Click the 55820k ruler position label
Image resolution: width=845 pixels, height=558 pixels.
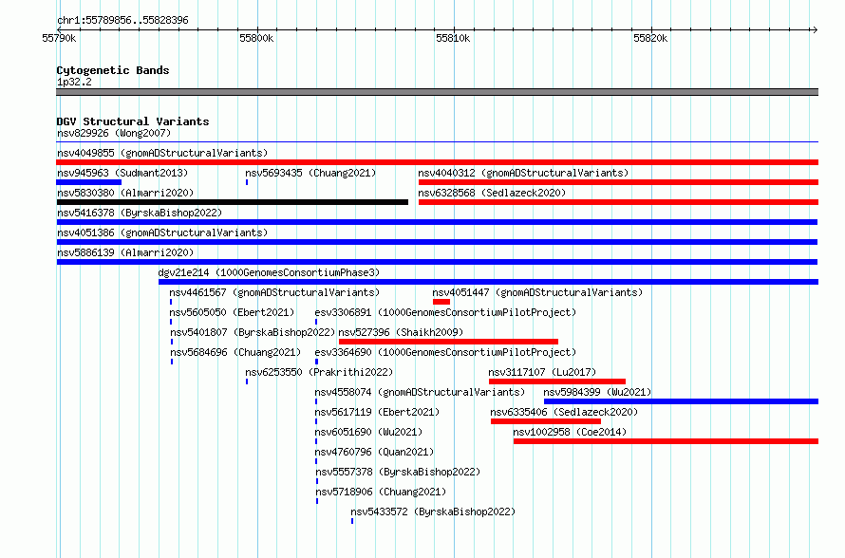point(650,38)
